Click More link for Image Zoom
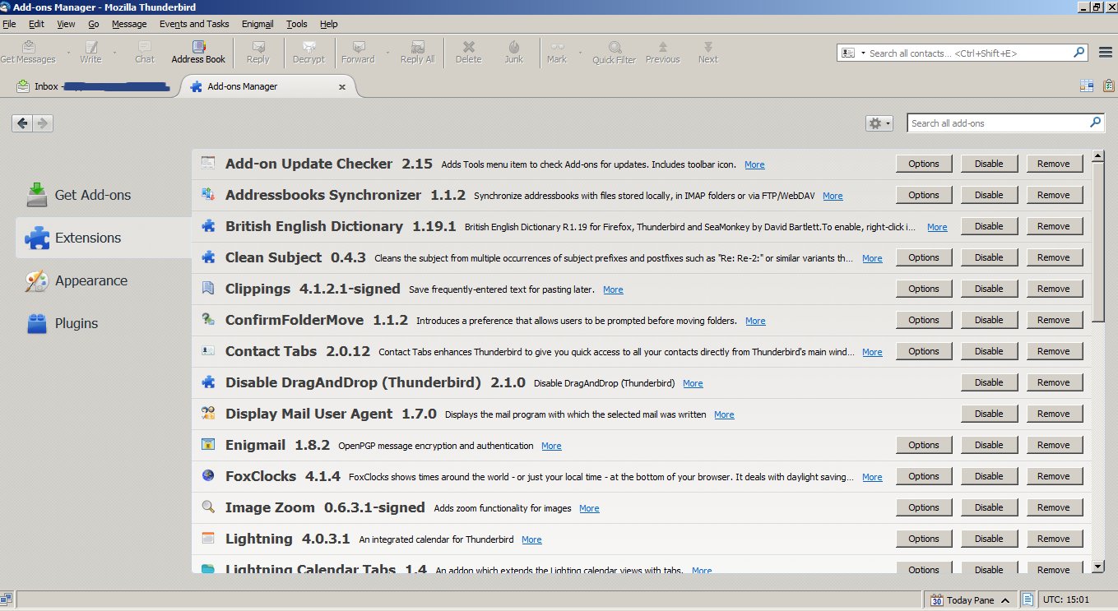 [589, 508]
